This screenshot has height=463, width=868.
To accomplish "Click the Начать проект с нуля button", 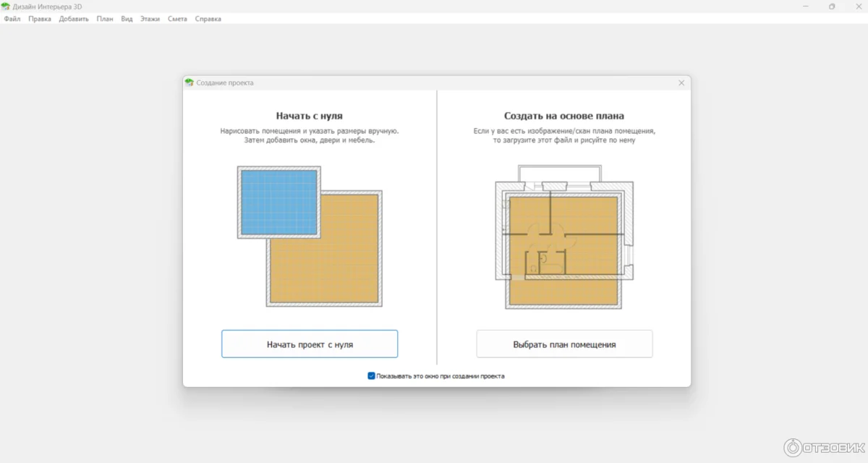I will [x=310, y=344].
